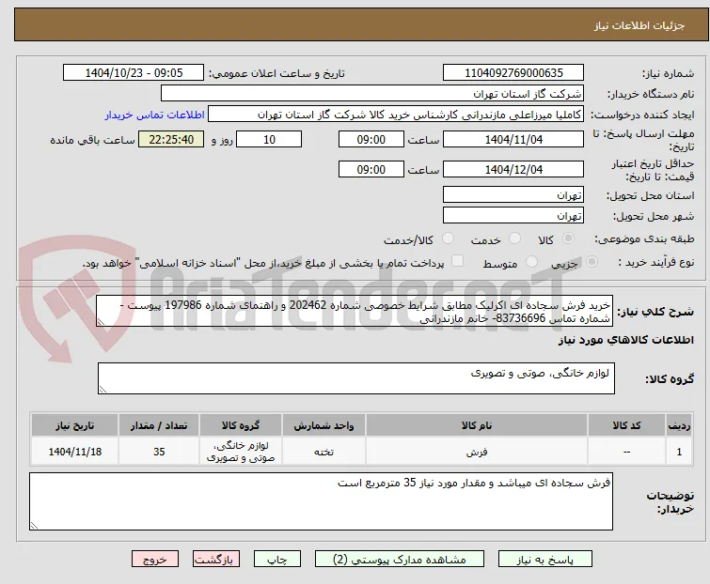The image size is (710, 584).
Task: Click the need number field 1104092769000635
Action: [x=513, y=73]
